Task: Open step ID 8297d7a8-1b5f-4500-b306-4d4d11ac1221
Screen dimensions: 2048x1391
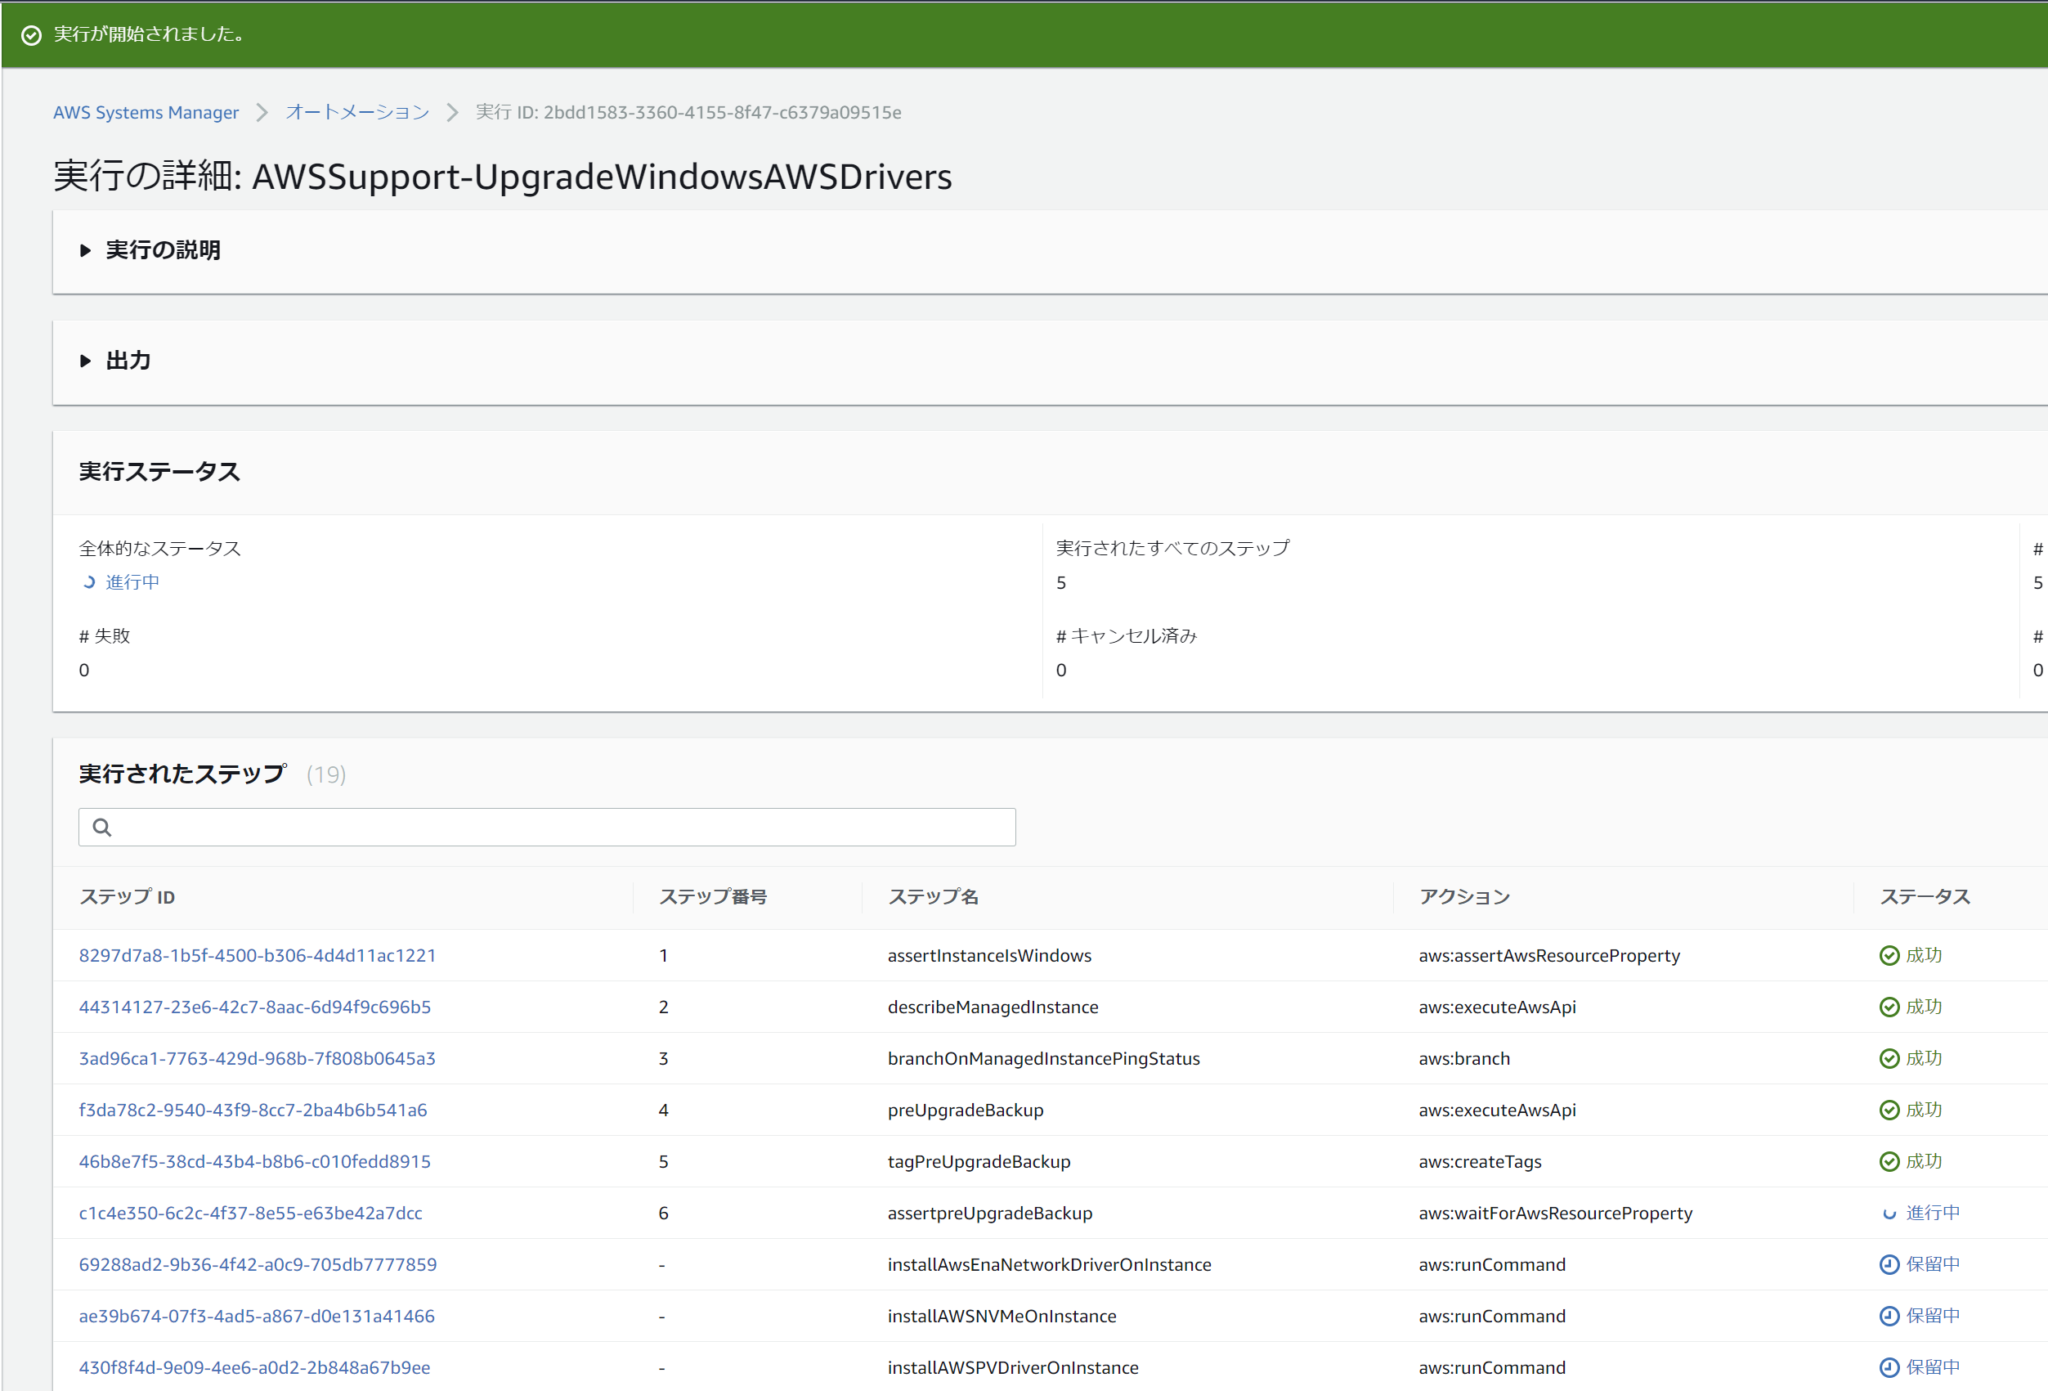Action: click(x=257, y=955)
